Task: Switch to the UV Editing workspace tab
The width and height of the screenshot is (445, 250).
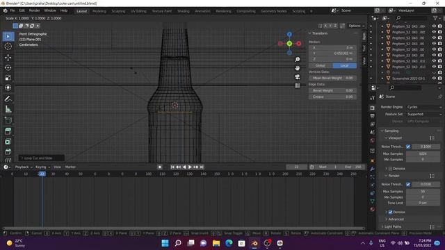Action: click(x=138, y=11)
